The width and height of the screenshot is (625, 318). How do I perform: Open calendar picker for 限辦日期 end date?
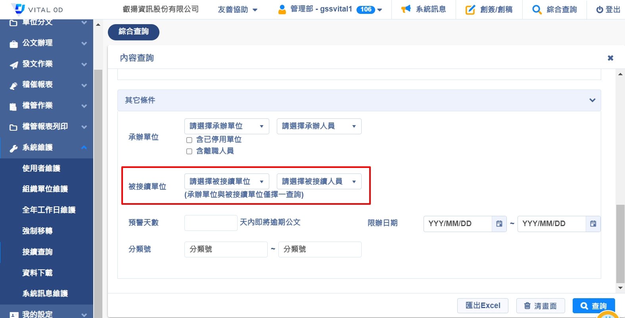tap(593, 224)
